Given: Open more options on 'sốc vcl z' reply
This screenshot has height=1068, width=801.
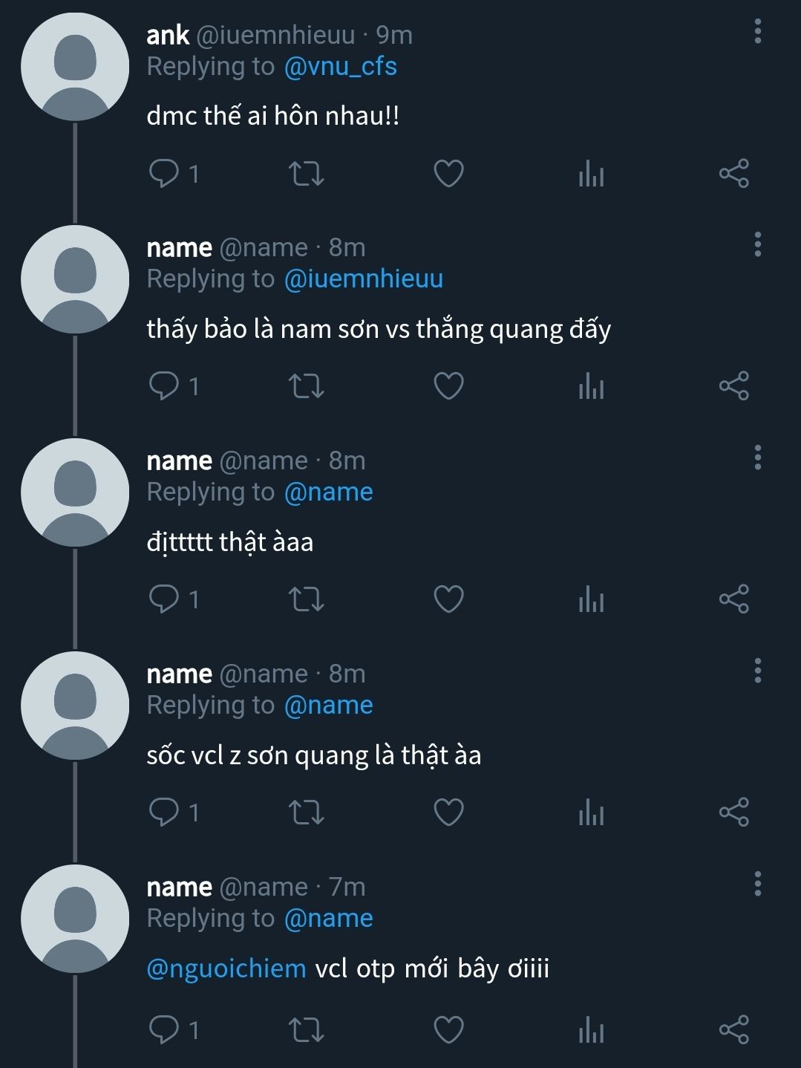Looking at the screenshot, I should [x=757, y=671].
